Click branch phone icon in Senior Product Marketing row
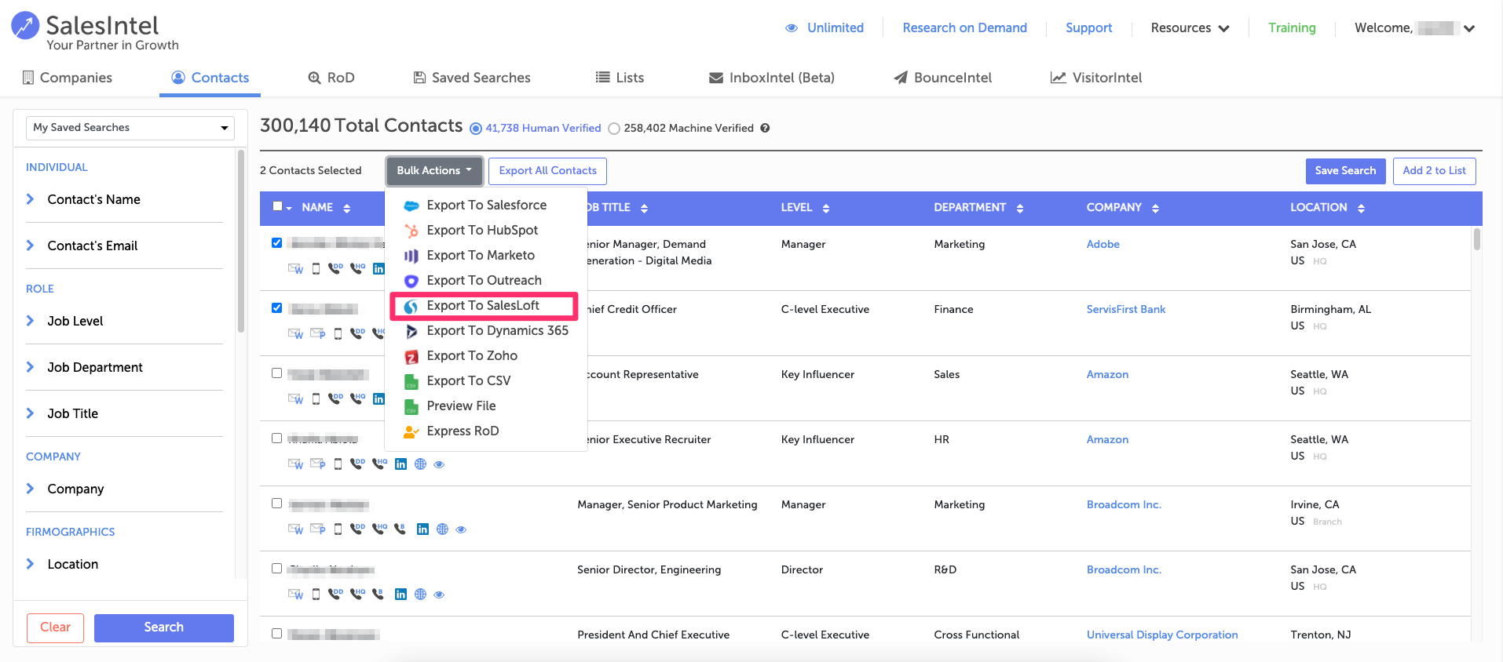The image size is (1503, 662). [x=400, y=529]
